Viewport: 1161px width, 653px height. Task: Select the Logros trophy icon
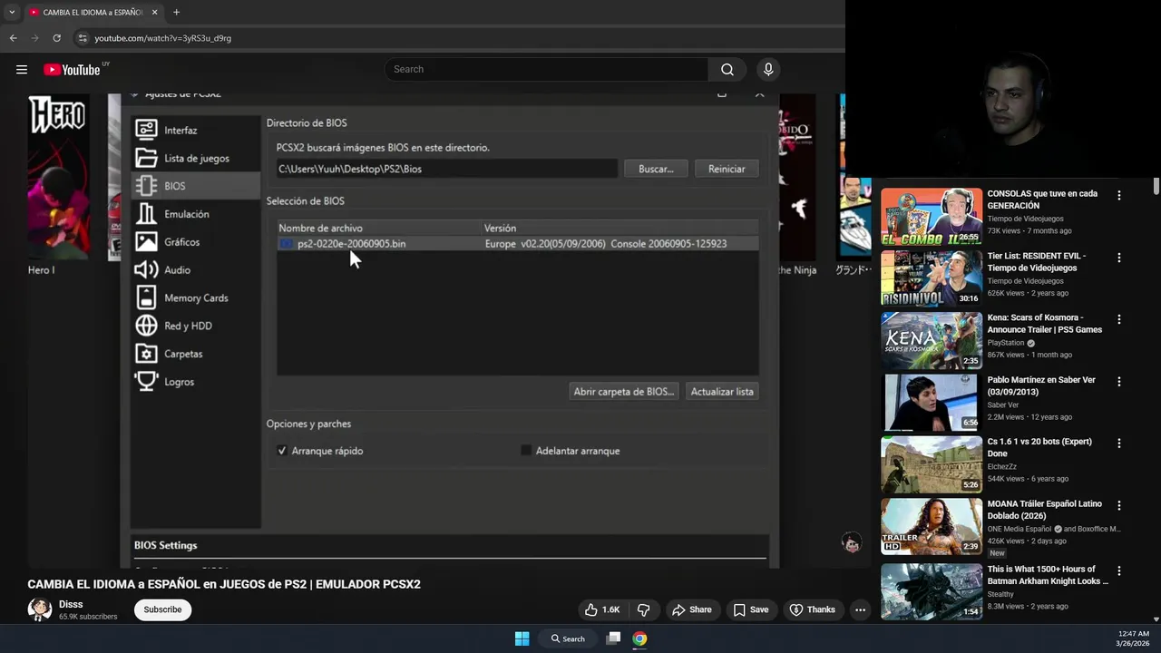pyautogui.click(x=146, y=382)
